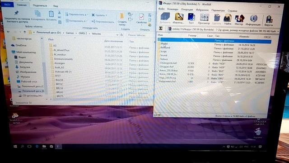Open the Параметры menu in WinRAR

[218, 10]
